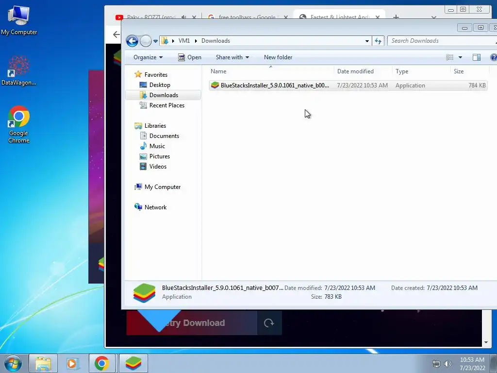Click the Explorer forward navigation arrow
Image resolution: width=497 pixels, height=373 pixels.
pyautogui.click(x=146, y=41)
